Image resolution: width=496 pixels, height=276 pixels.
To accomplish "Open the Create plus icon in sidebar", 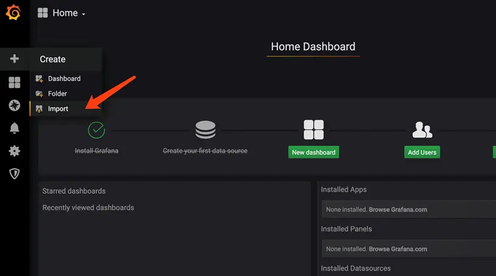I will point(14,58).
